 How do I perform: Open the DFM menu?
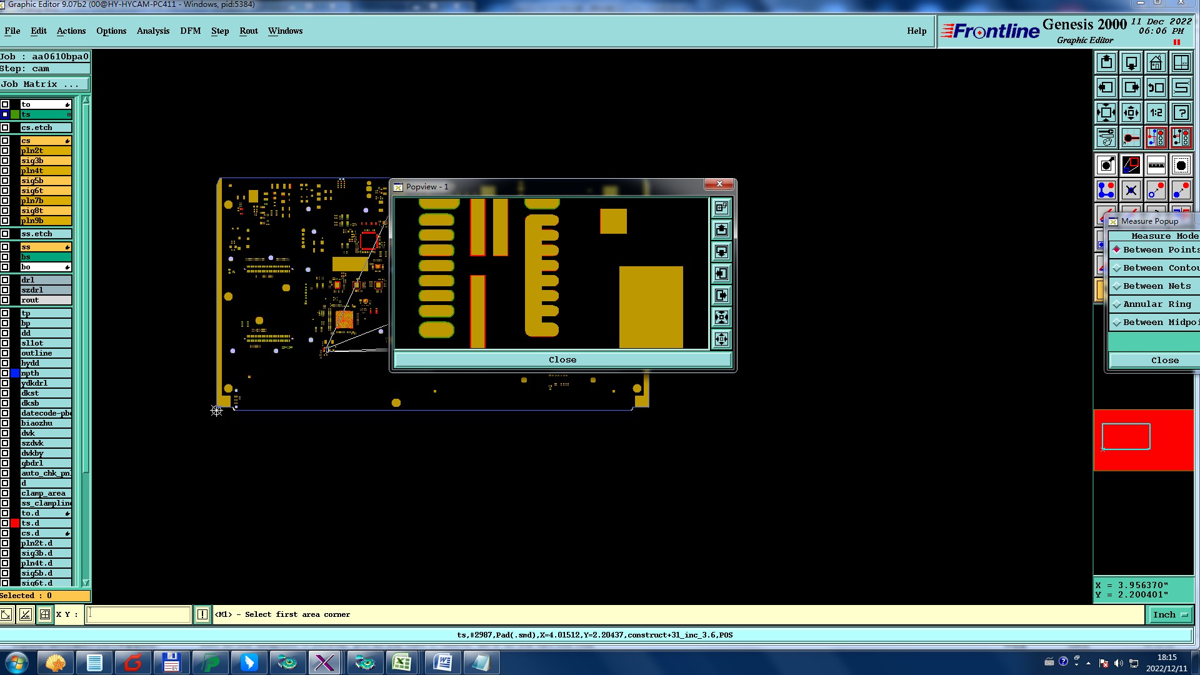click(190, 31)
